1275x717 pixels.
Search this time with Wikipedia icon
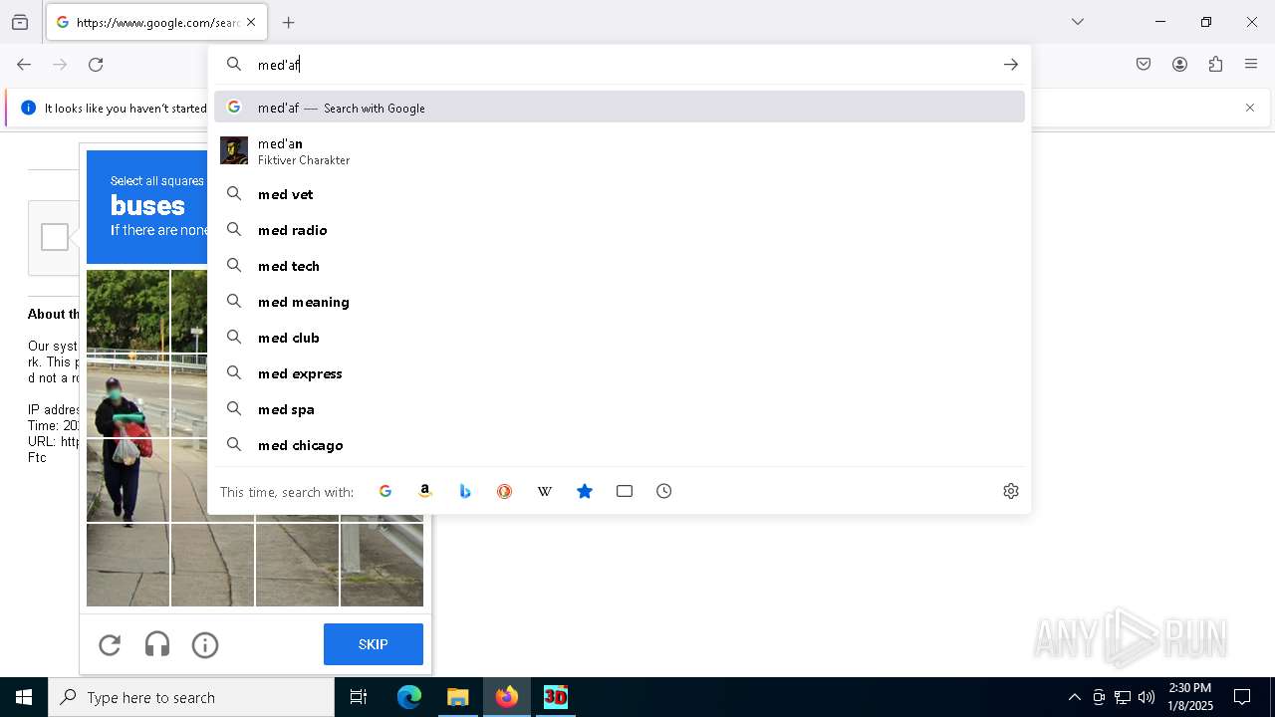(x=545, y=491)
